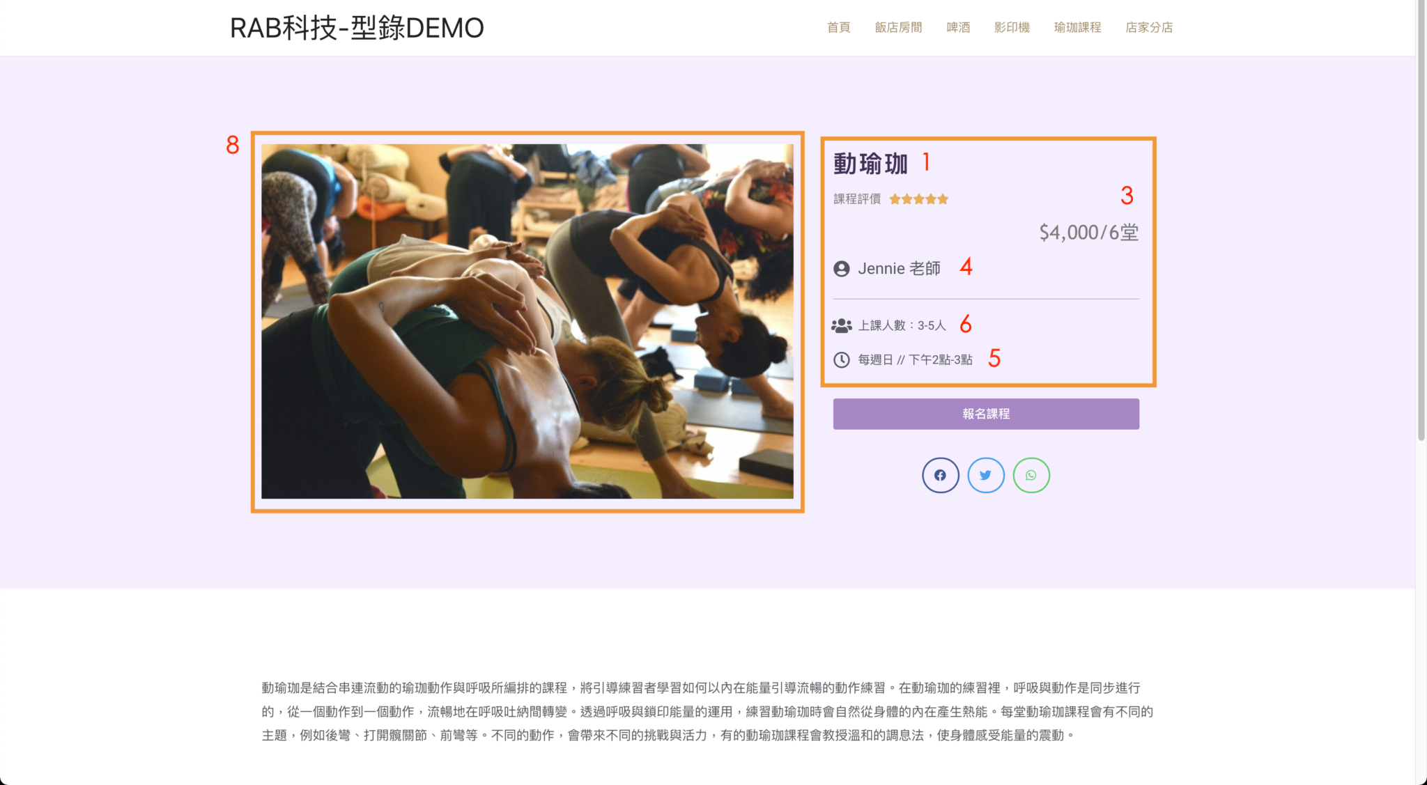Click the 動瑜珈 course heading
The image size is (1427, 785).
(x=870, y=164)
